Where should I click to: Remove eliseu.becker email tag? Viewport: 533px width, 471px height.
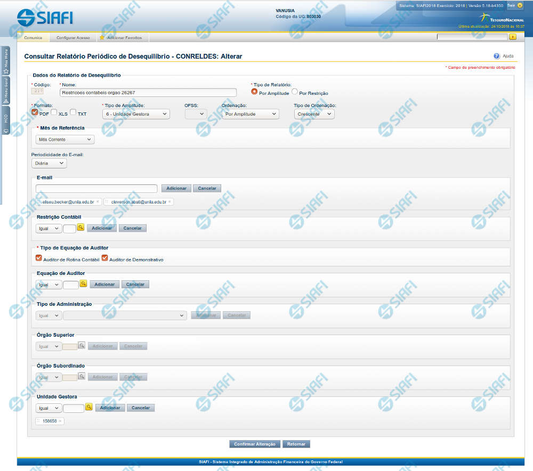click(98, 201)
